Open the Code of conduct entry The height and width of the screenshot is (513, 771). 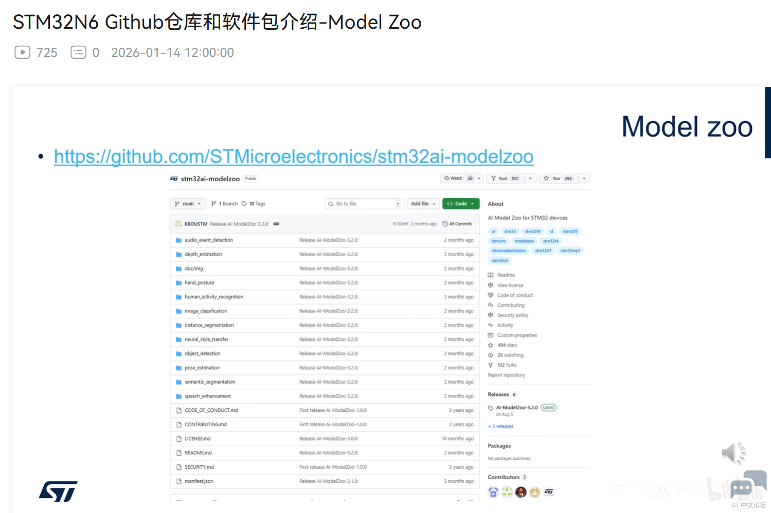point(515,295)
